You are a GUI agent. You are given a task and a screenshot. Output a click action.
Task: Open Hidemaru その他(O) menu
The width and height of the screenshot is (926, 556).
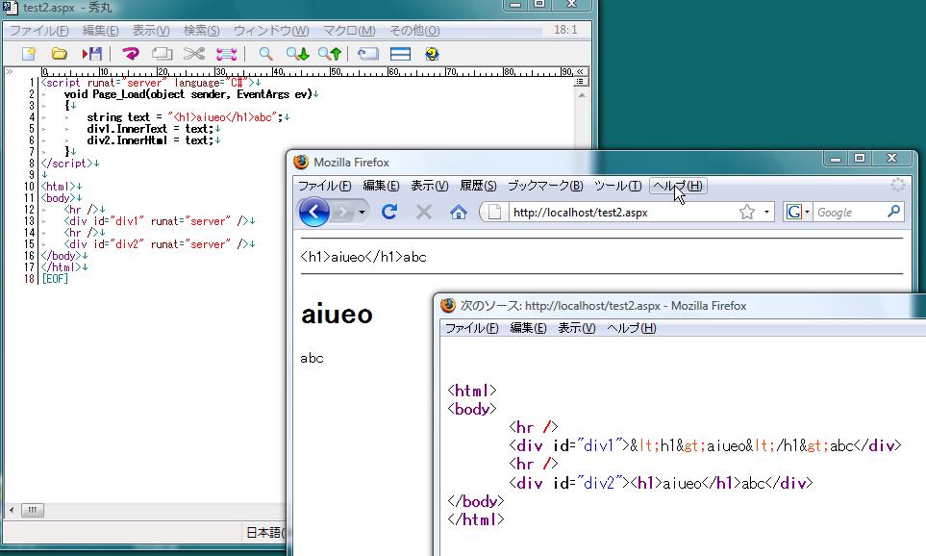point(414,30)
